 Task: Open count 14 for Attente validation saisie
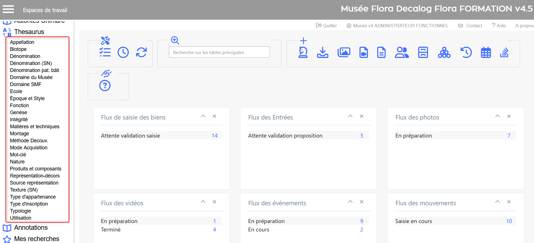click(x=215, y=136)
